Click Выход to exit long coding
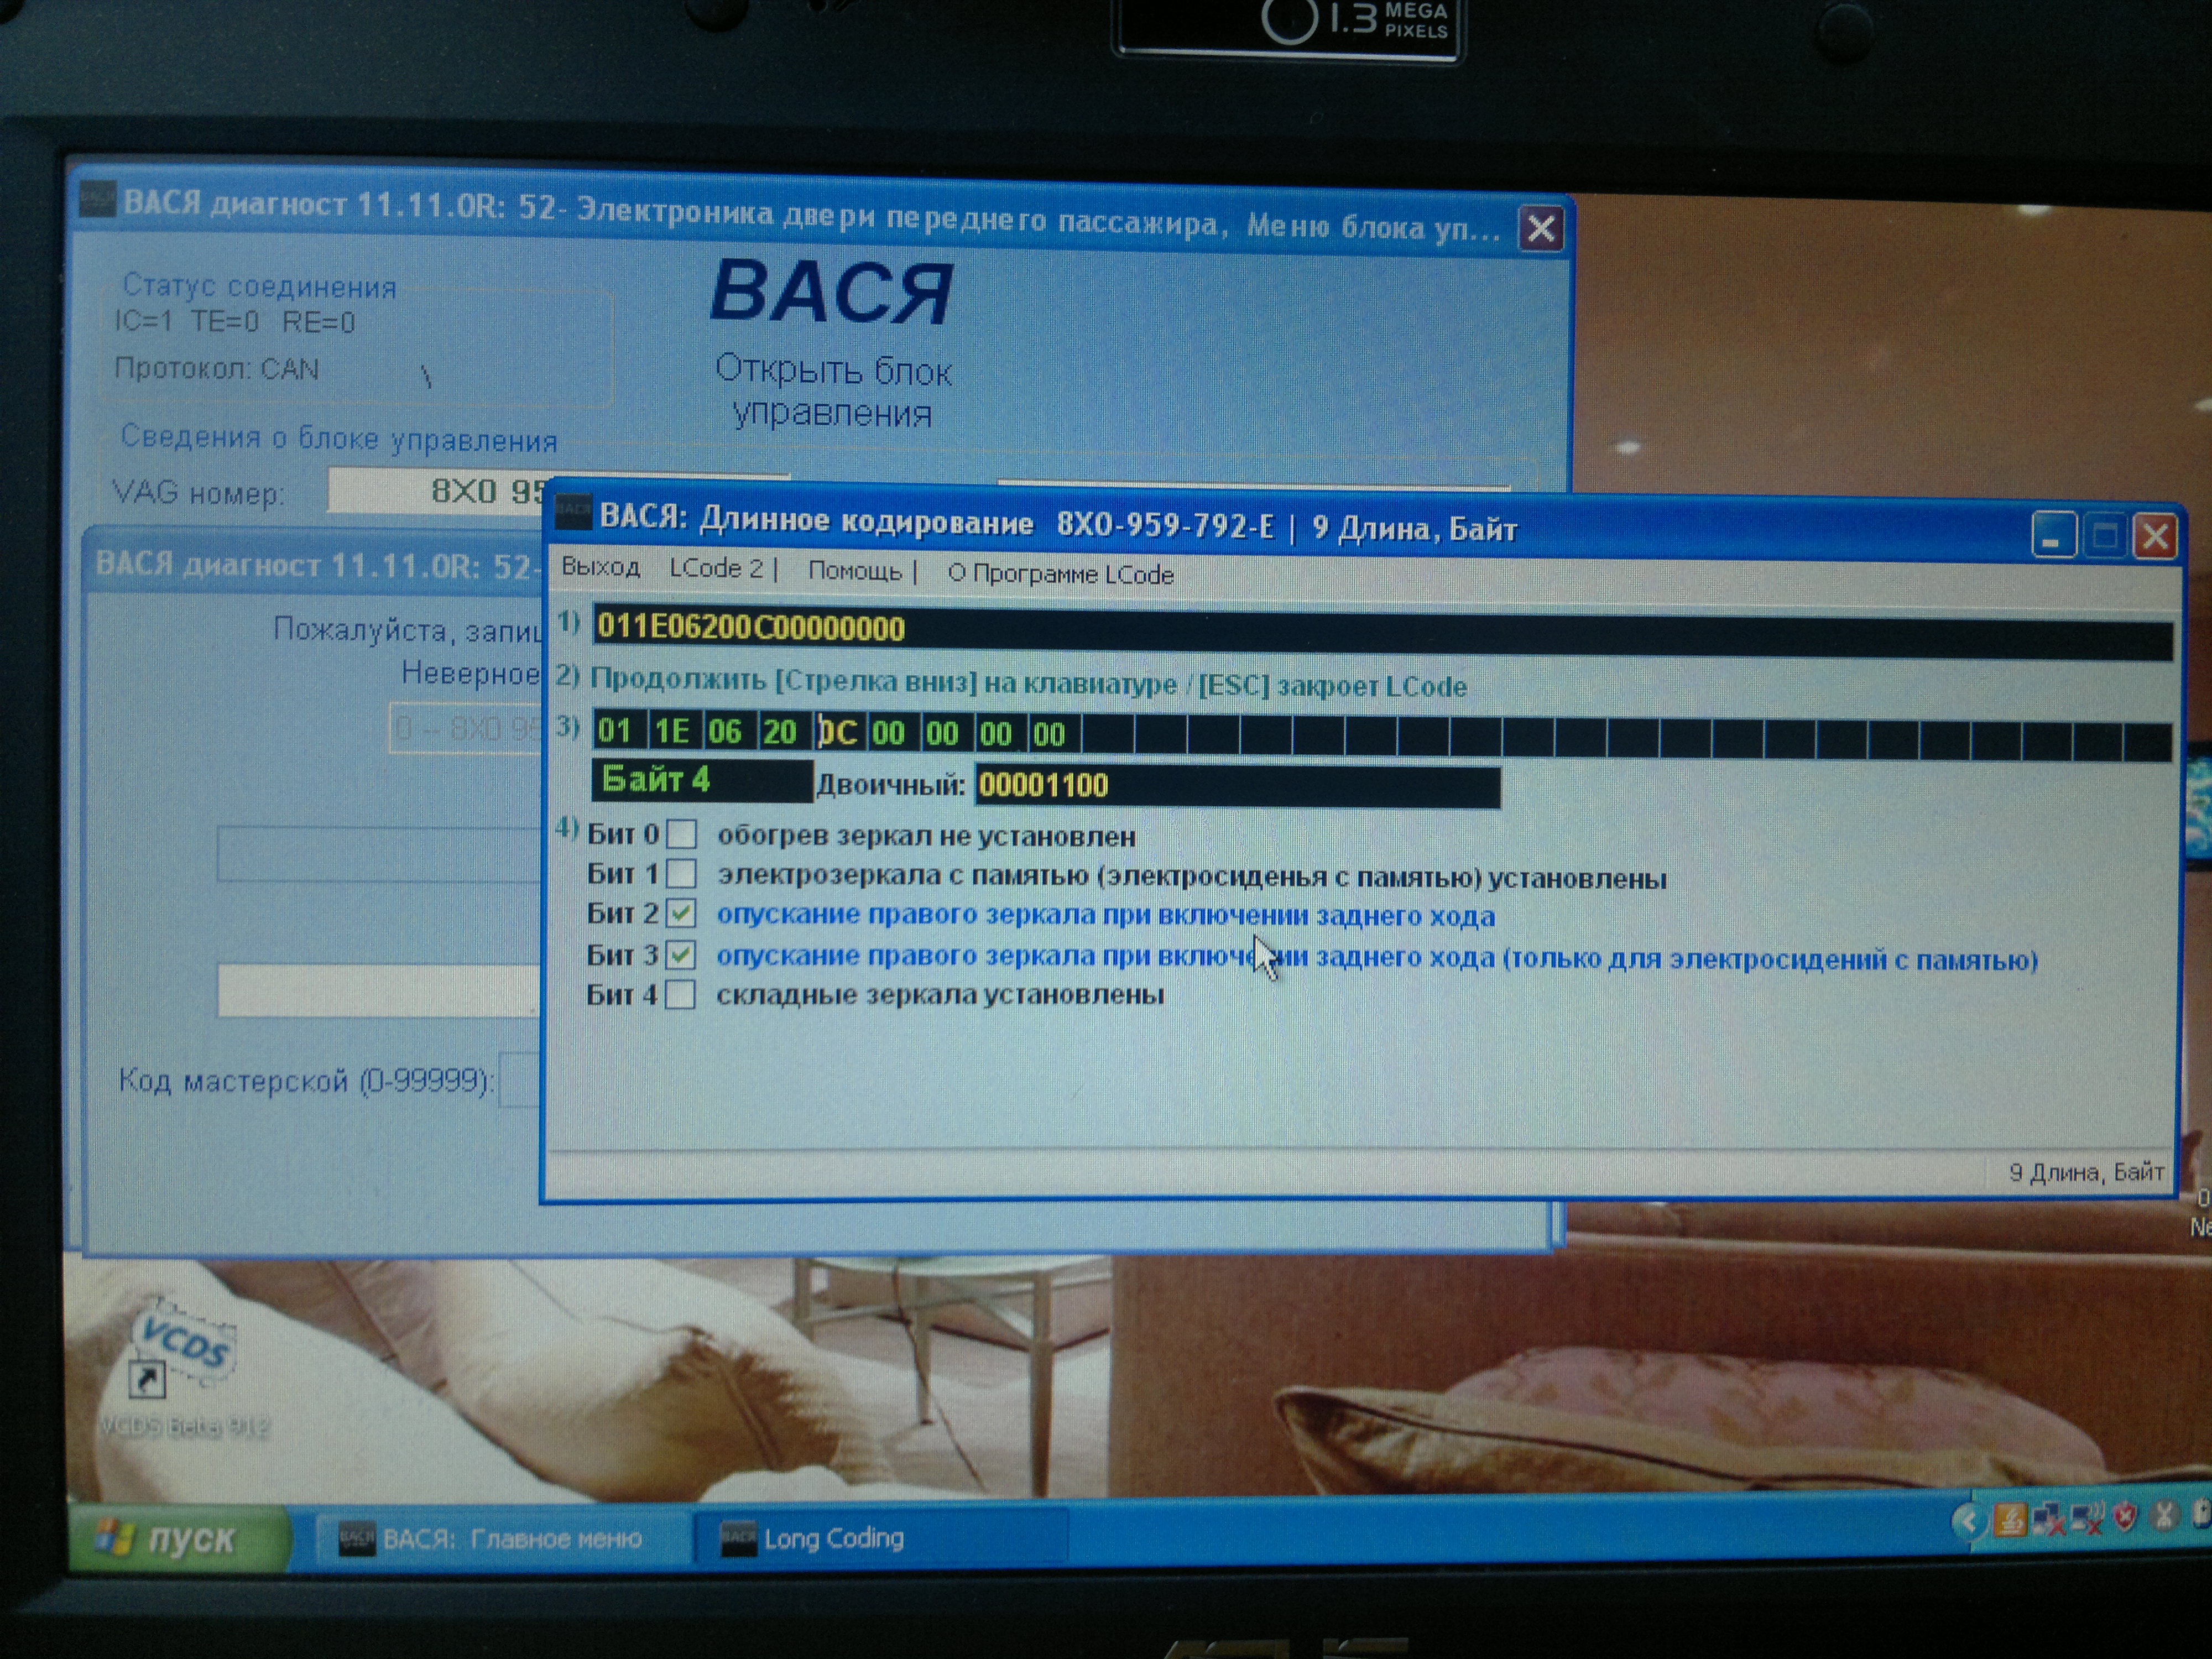The width and height of the screenshot is (2212, 1659). (600, 567)
